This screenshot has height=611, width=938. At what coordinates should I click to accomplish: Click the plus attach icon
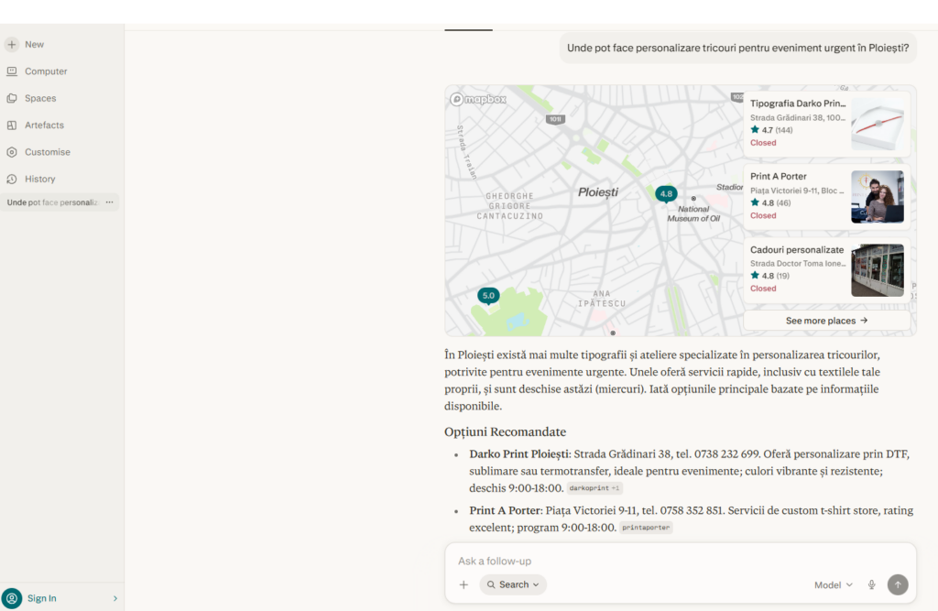pos(464,584)
